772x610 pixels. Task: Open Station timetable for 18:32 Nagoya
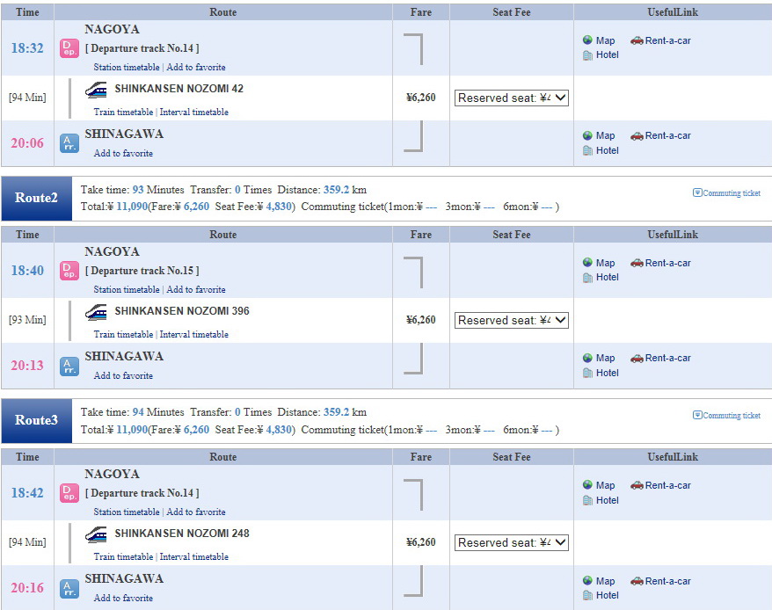[127, 68]
